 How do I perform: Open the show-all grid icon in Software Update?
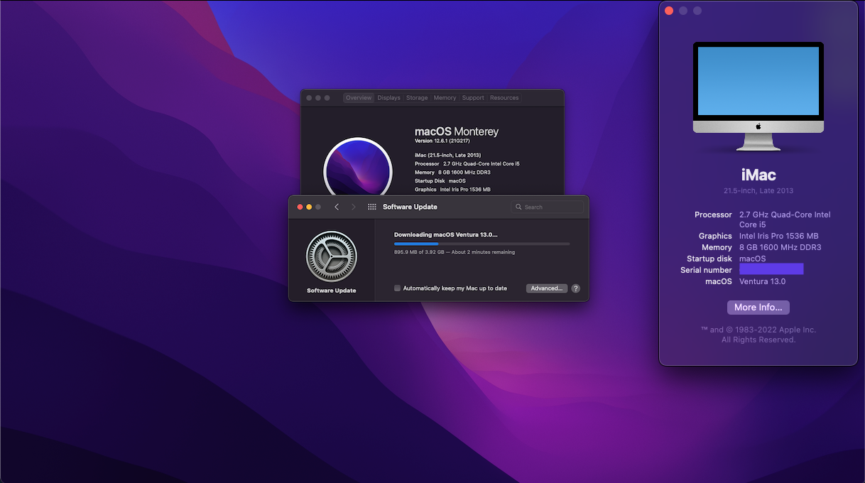tap(372, 207)
